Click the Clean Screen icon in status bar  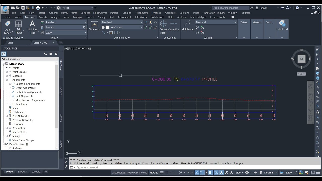coord(313,173)
